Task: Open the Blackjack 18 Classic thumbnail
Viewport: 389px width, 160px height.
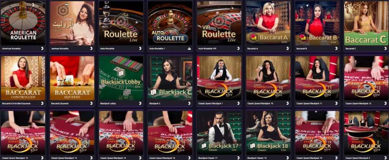Action: pyautogui.click(x=268, y=133)
